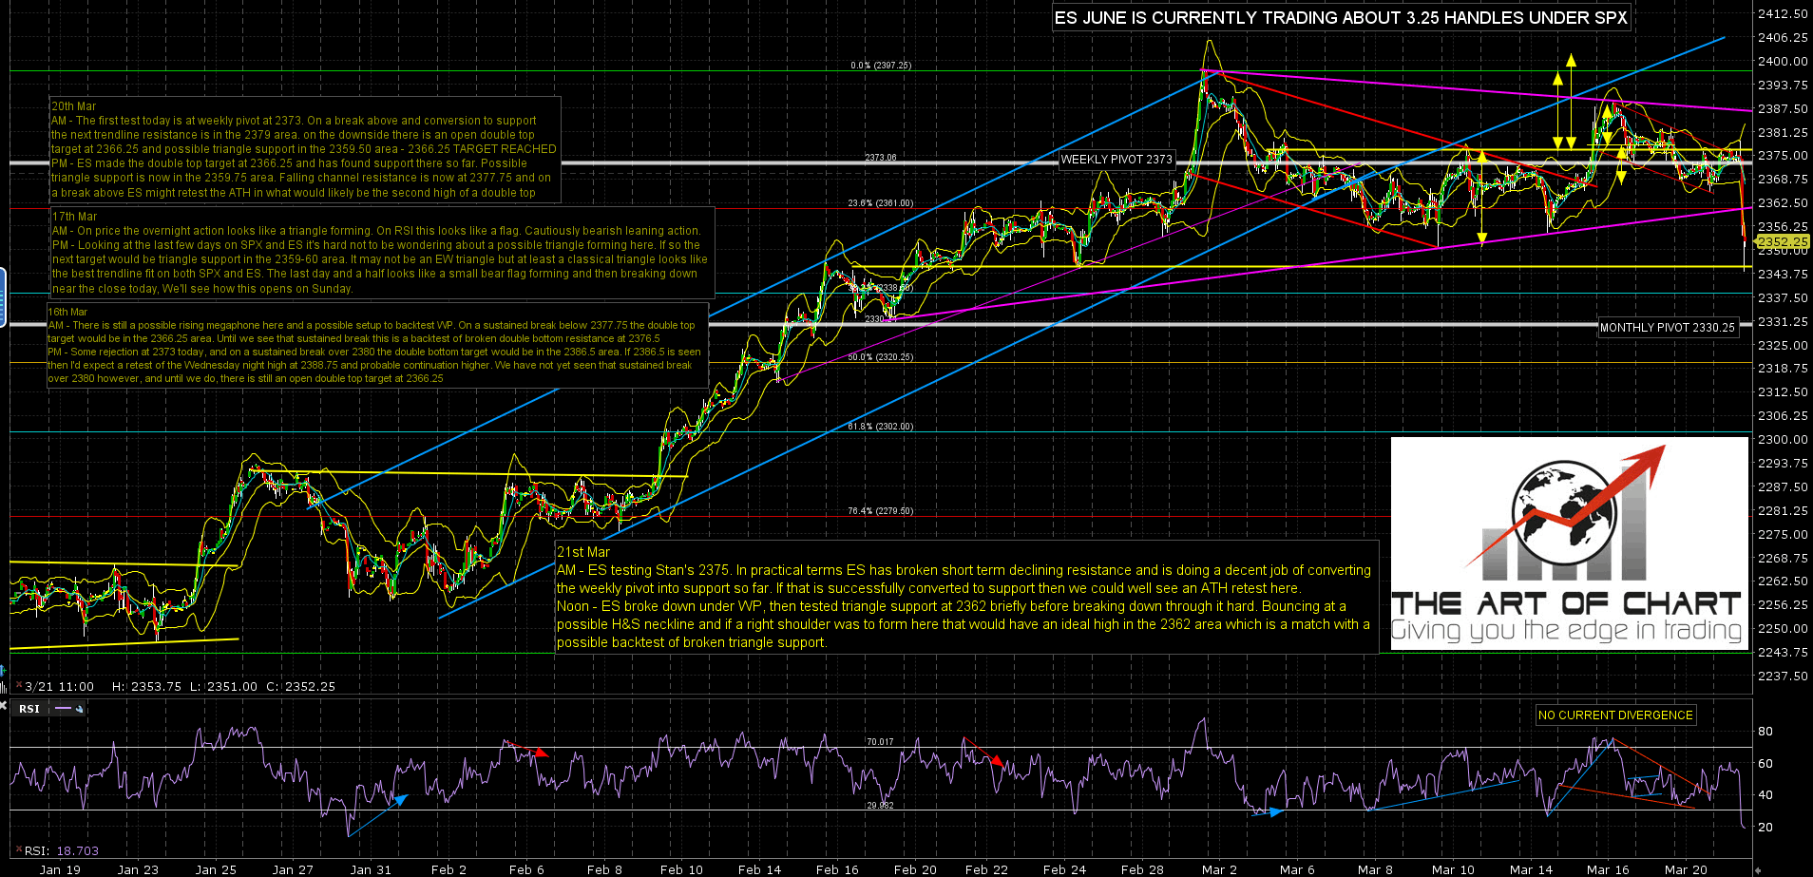This screenshot has width=1813, height=877.
Task: Click the ES June SPX header note
Action: point(1341,18)
